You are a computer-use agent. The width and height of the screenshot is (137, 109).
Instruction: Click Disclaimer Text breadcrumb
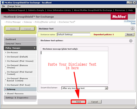point(67,22)
